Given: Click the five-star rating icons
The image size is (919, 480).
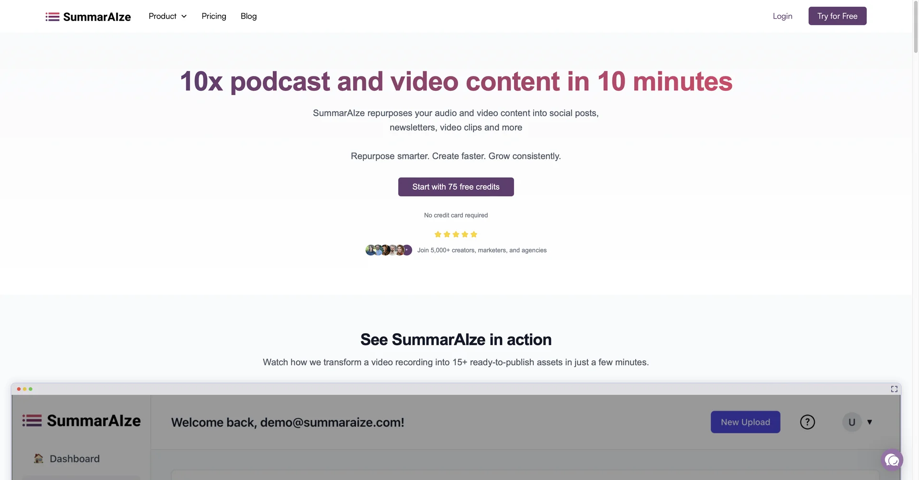Looking at the screenshot, I should 456,234.
